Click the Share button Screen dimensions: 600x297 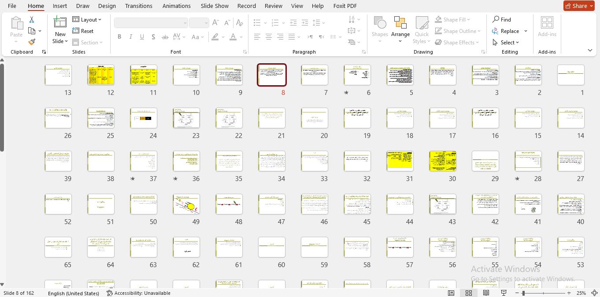pyautogui.click(x=579, y=6)
